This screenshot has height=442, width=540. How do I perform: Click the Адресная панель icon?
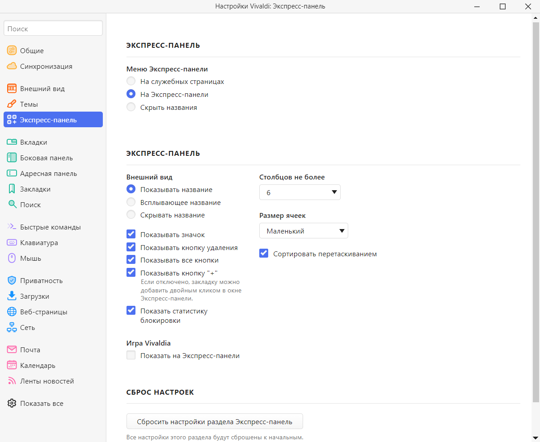(x=12, y=173)
